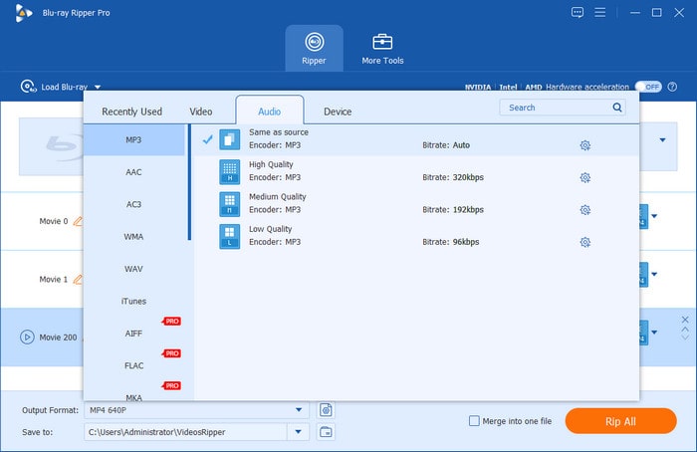Click the Rip All button
The image size is (697, 452).
pos(620,421)
